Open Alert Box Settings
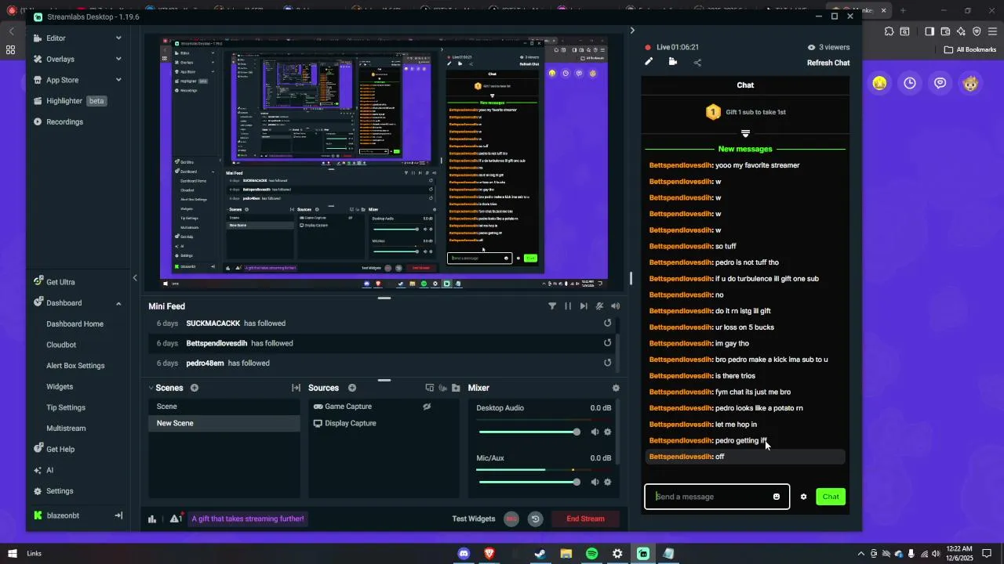 [x=75, y=366]
